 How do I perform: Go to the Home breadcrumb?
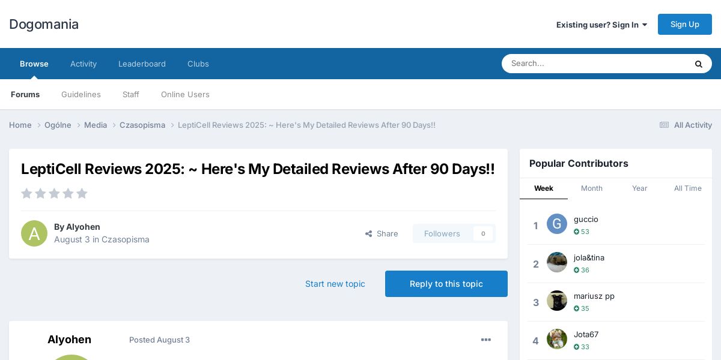(x=20, y=125)
